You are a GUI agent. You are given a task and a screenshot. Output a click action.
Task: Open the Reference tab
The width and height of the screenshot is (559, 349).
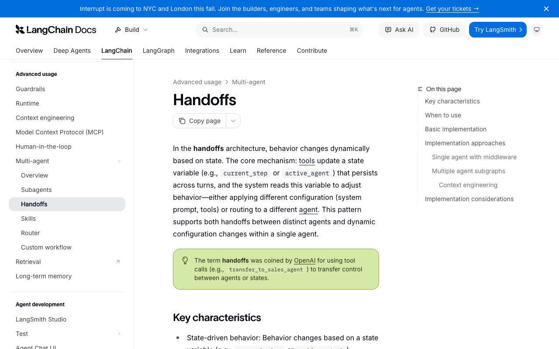point(272,51)
